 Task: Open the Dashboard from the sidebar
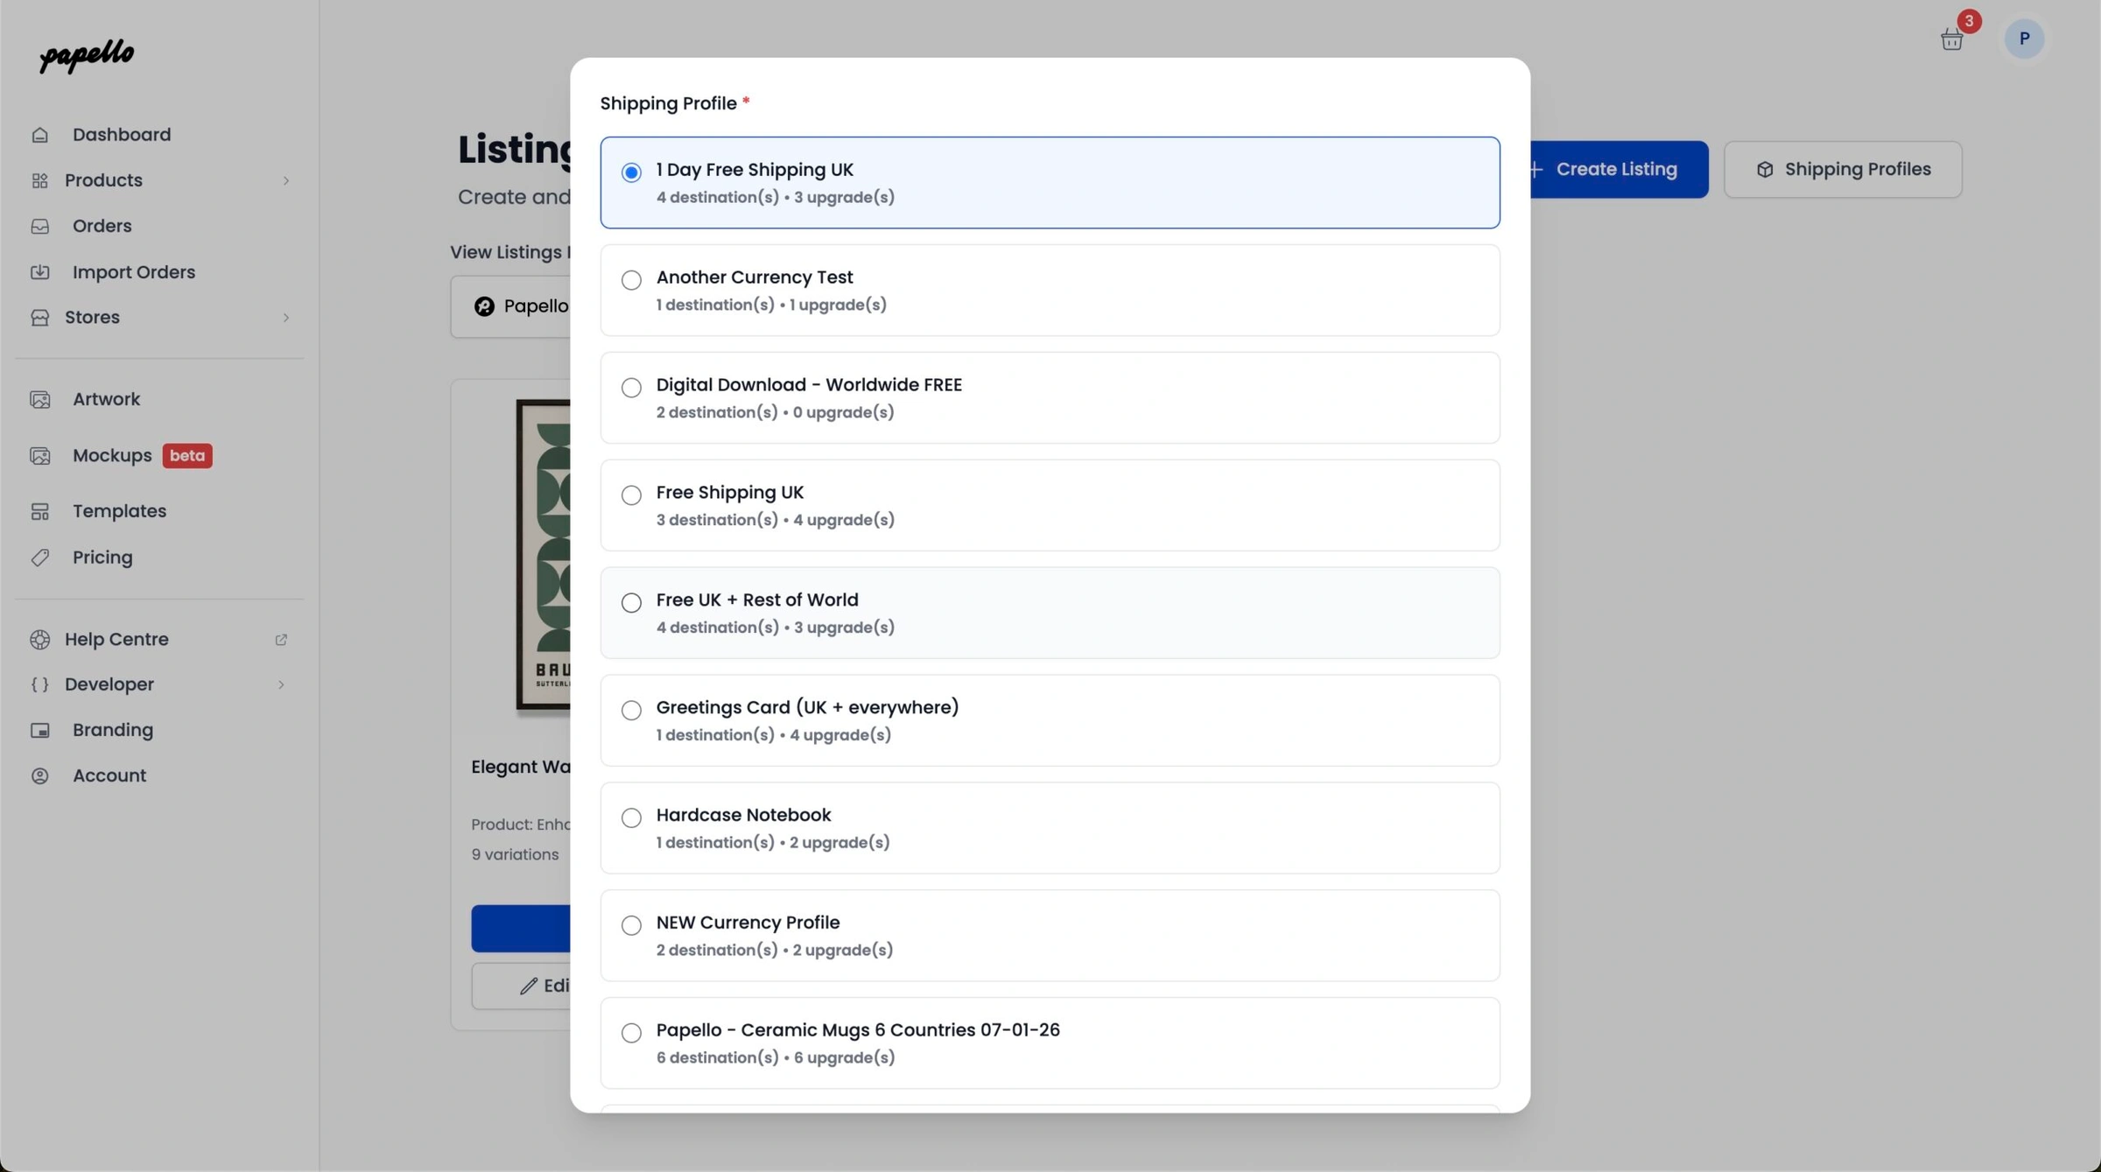tap(121, 134)
